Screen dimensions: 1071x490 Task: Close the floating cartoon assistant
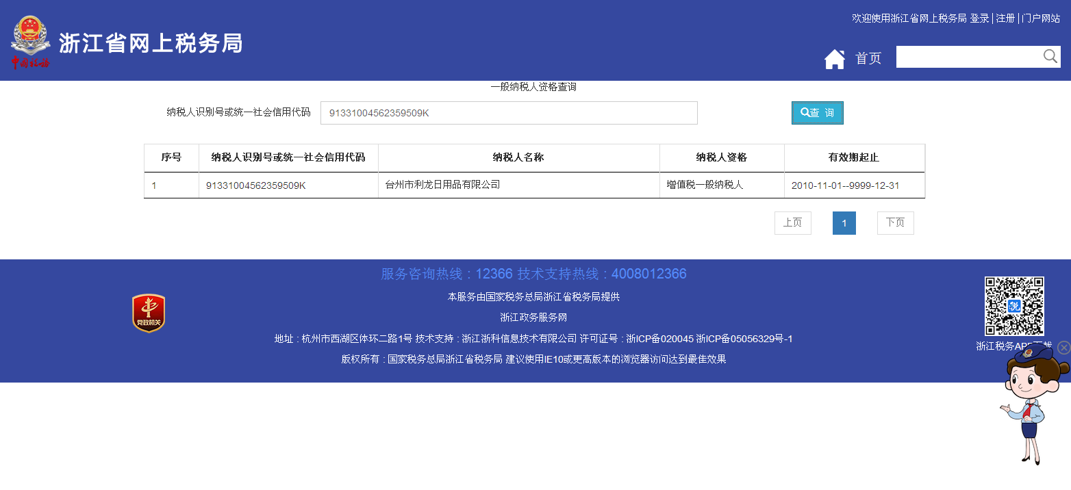tap(1063, 348)
